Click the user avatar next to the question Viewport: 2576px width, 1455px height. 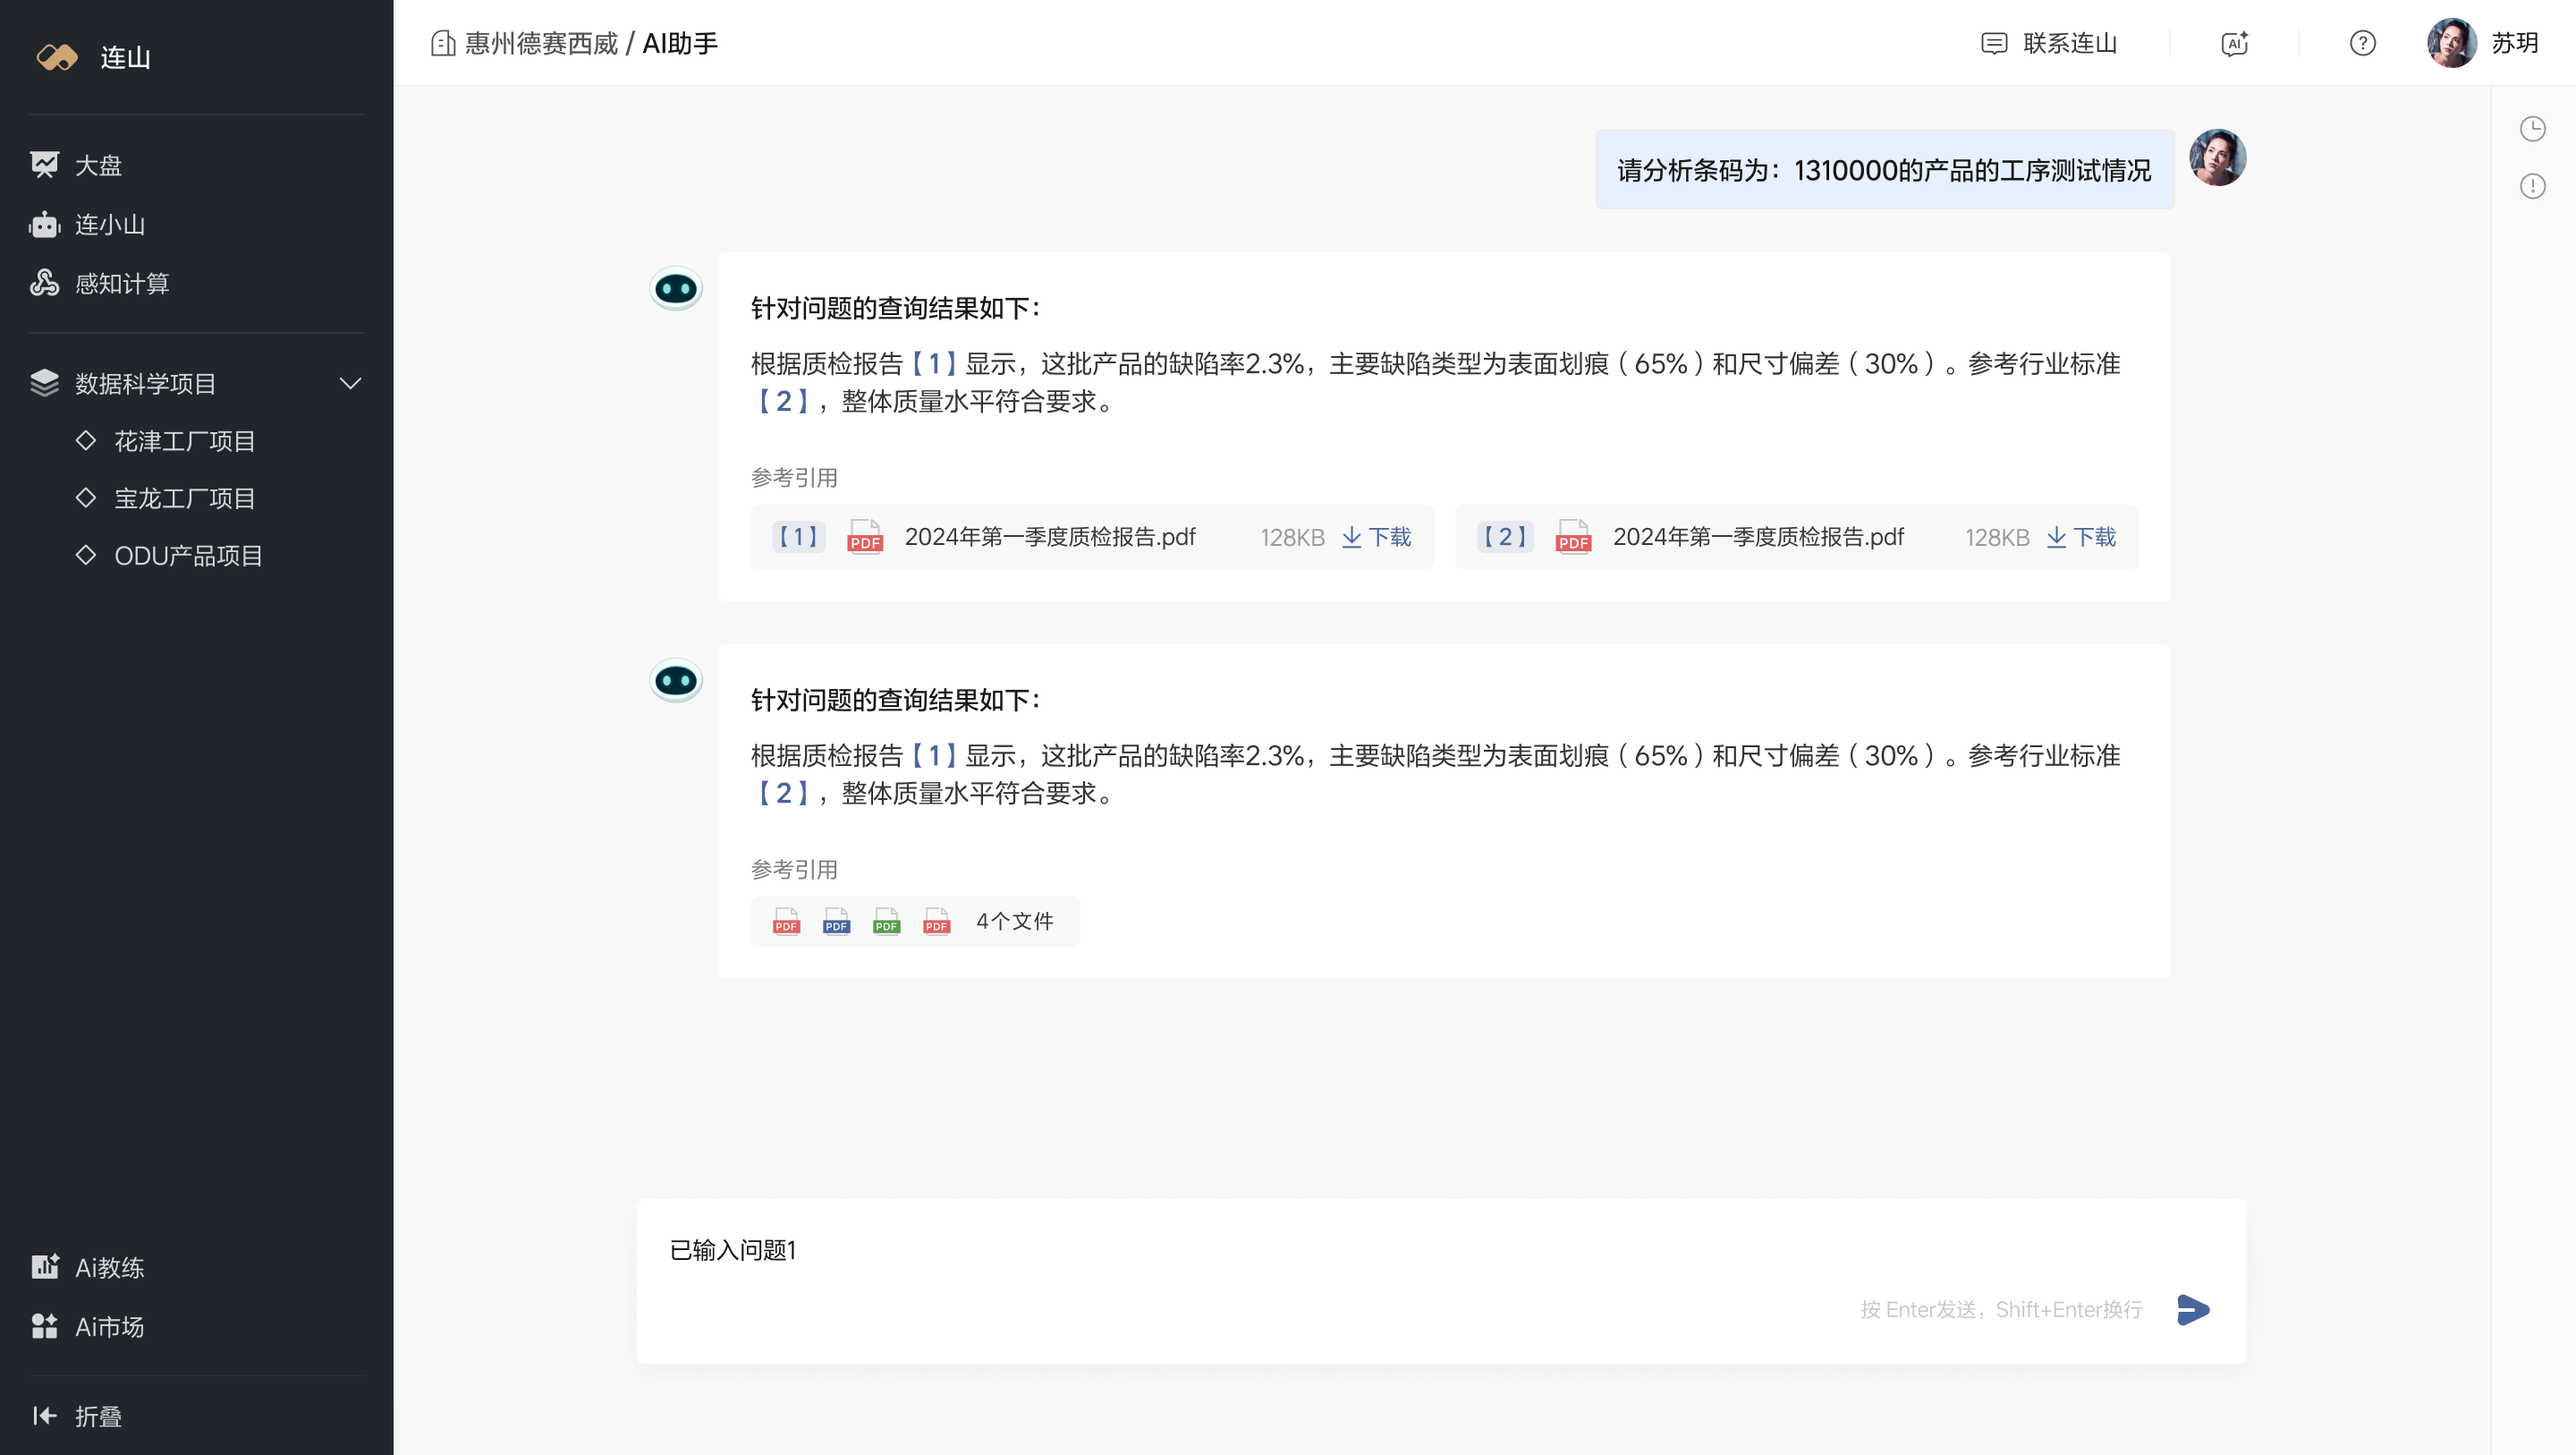2218,157
